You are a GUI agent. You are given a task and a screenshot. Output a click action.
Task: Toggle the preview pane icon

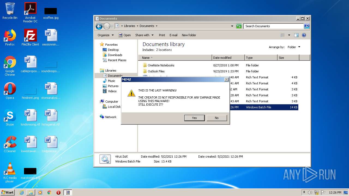296,35
